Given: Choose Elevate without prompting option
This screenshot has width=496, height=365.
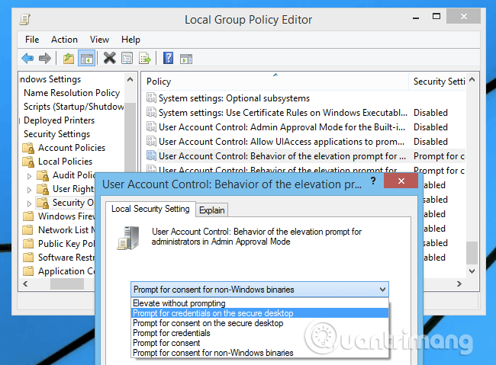Looking at the screenshot, I should point(259,303).
